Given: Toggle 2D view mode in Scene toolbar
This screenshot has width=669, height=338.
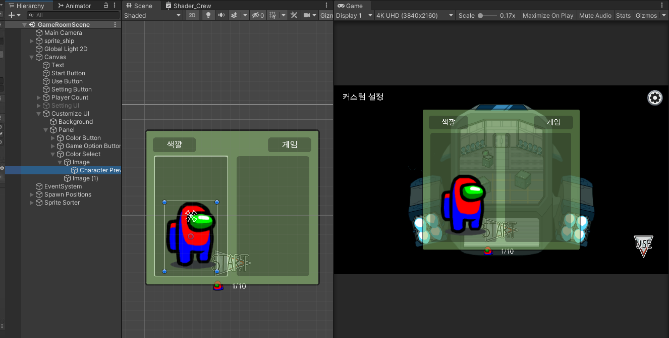Looking at the screenshot, I should (192, 15).
